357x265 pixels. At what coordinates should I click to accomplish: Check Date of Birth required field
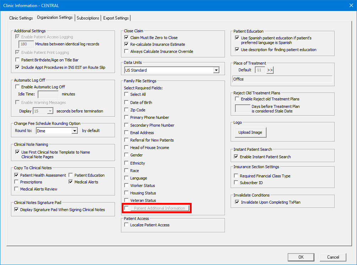(127, 103)
